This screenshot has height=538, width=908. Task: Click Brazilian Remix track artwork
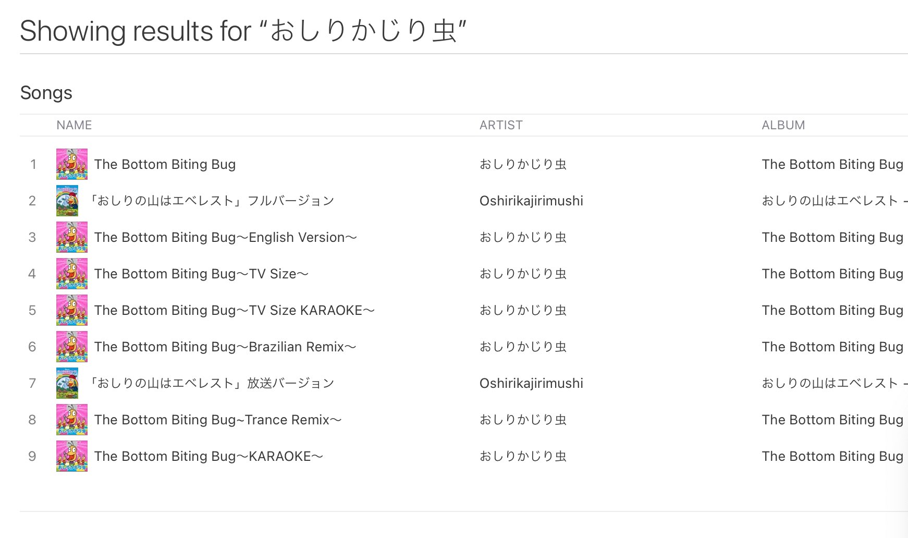click(x=72, y=347)
